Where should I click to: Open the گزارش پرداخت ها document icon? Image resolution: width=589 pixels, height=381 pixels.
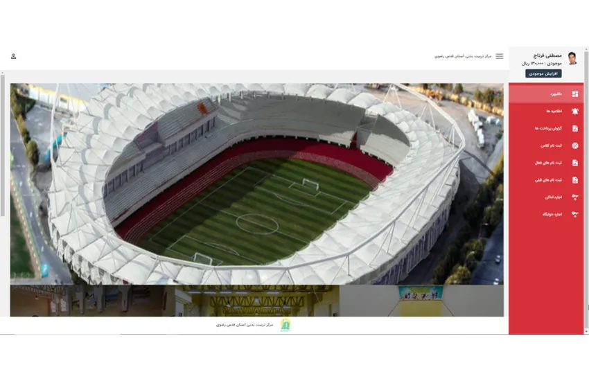coord(574,128)
